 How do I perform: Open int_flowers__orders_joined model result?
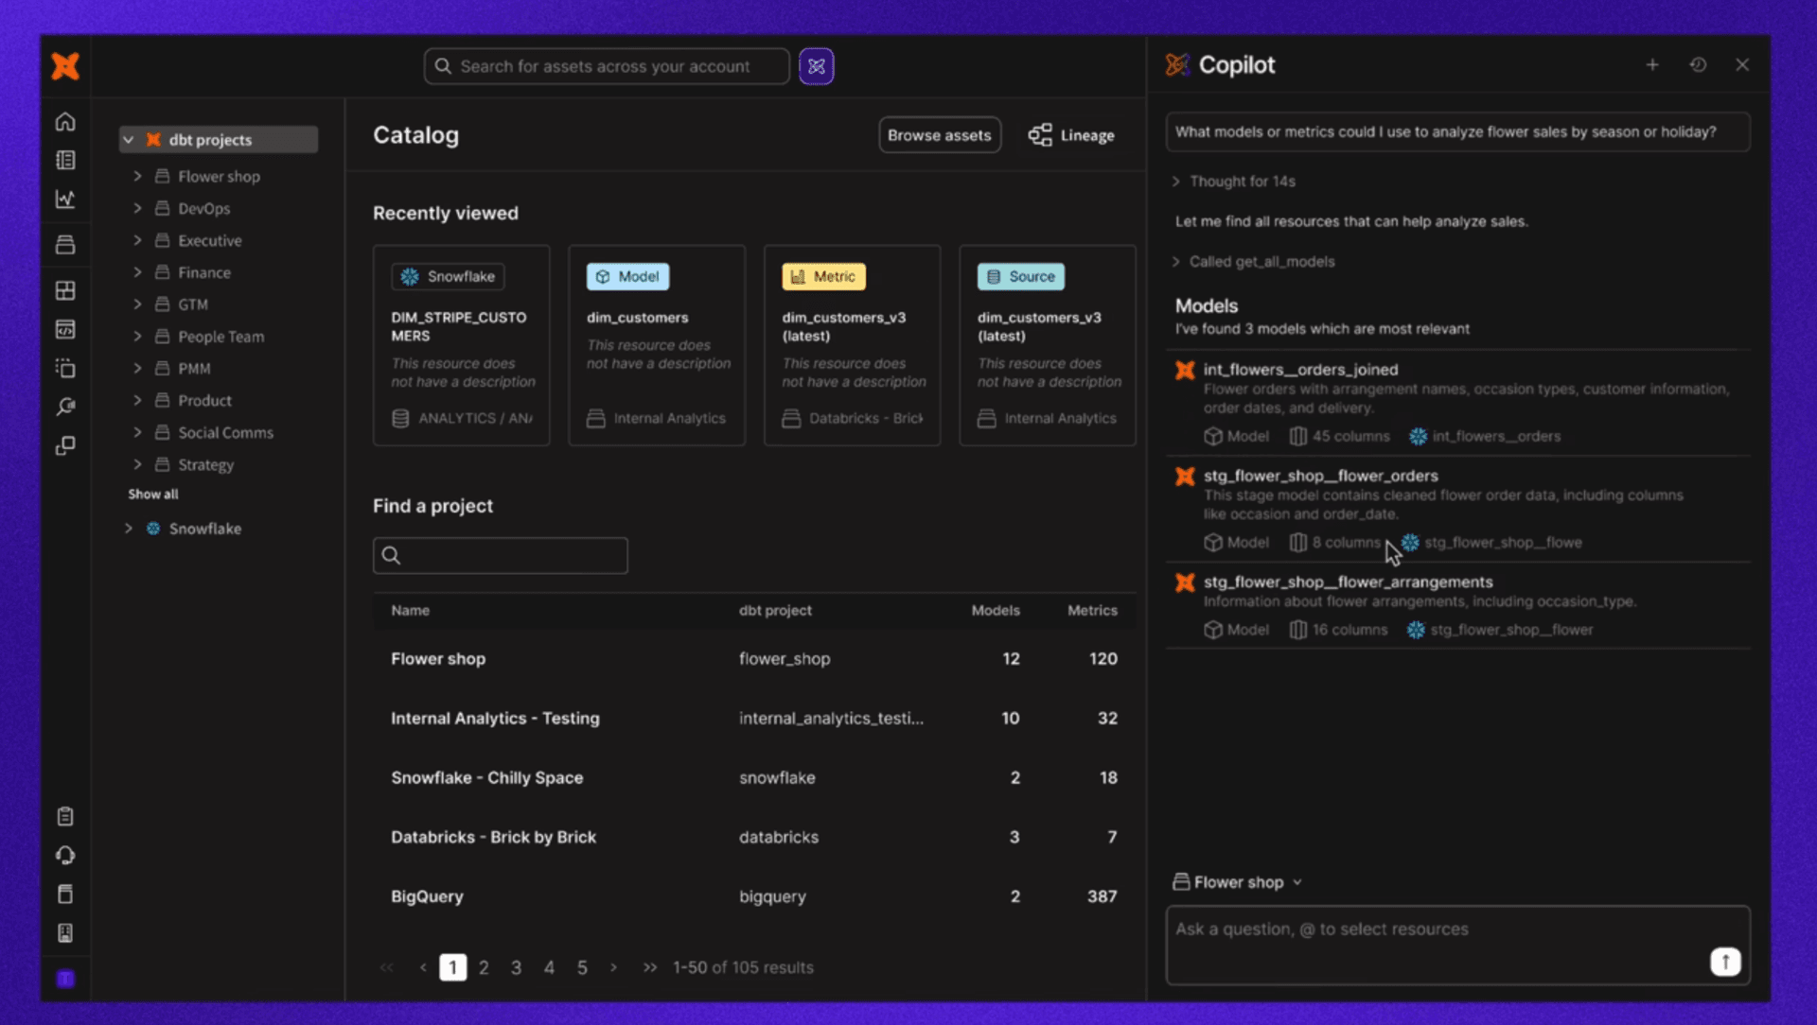coord(1300,370)
